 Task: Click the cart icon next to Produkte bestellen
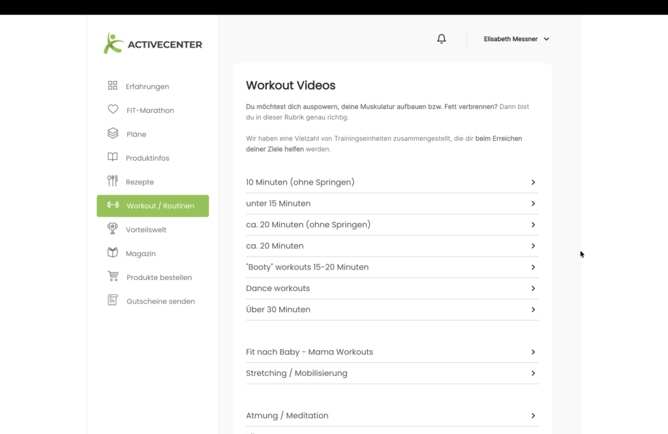tap(113, 277)
